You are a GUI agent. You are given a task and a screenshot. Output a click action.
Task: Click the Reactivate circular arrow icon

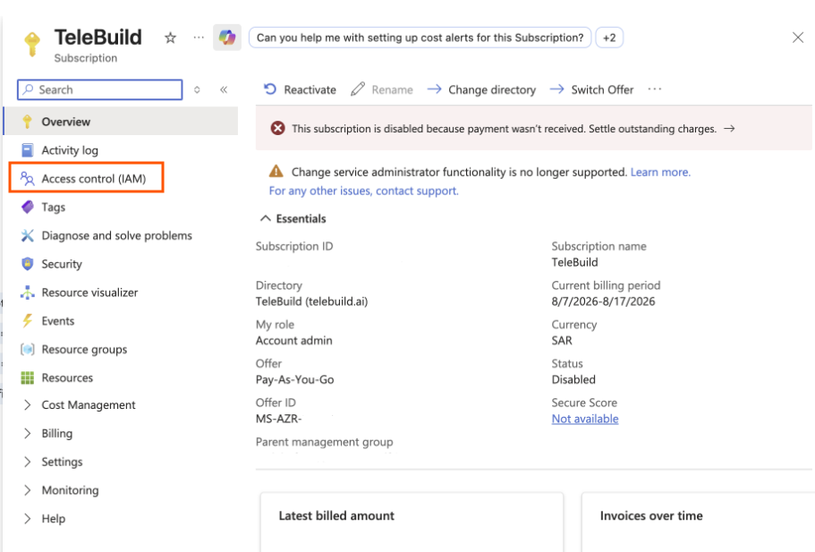[x=270, y=89]
